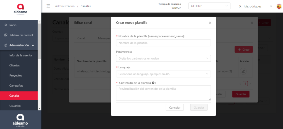Collapse the Administración sidebar section
This screenshot has height=129, width=283.
click(x=33, y=45)
